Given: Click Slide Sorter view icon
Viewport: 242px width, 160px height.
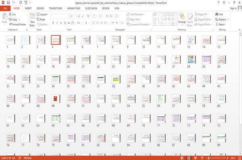Looking at the screenshot, I should (189, 158).
